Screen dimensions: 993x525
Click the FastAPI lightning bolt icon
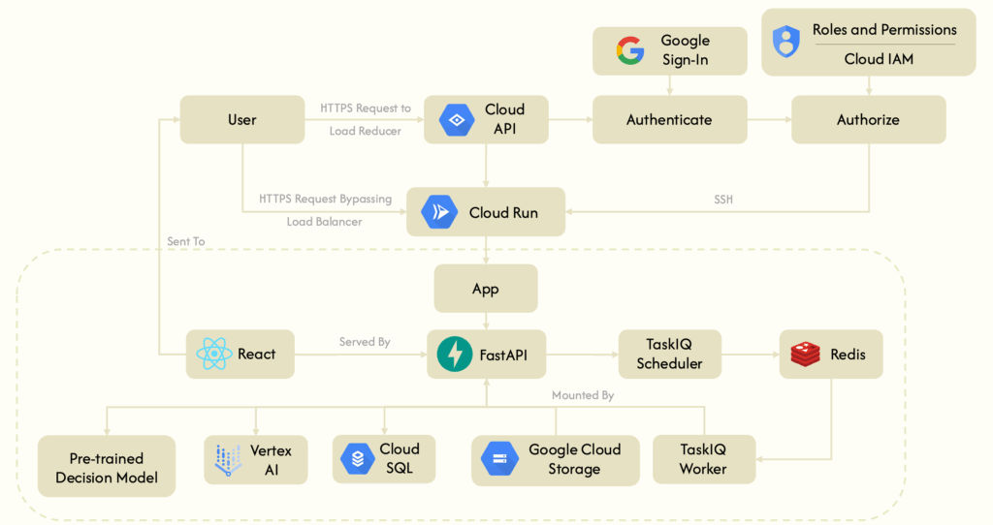(x=453, y=355)
